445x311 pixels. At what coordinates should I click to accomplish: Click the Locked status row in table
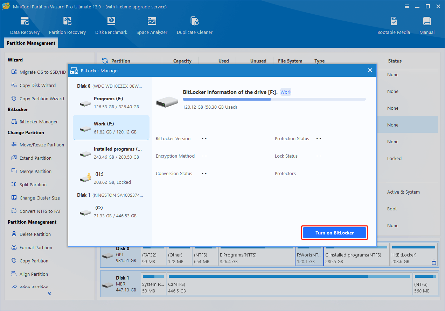click(x=394, y=158)
